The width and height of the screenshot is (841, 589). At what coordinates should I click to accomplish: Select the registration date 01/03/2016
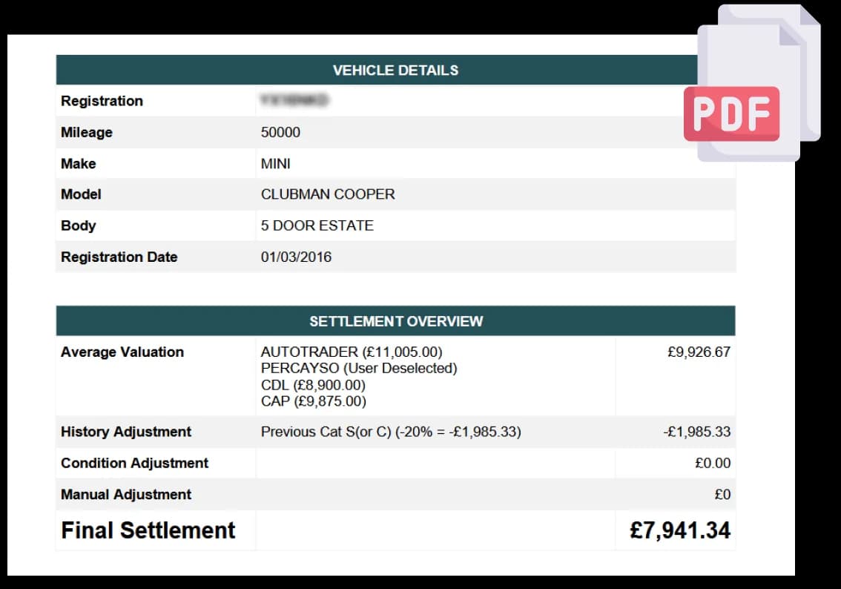pyautogui.click(x=296, y=257)
